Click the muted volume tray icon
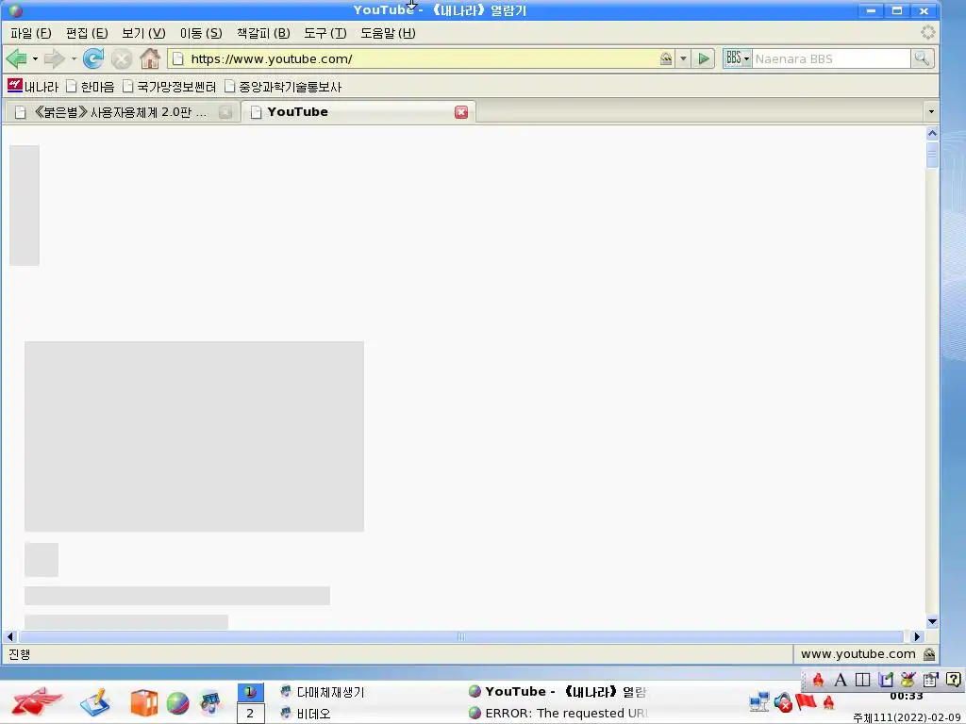Image resolution: width=966 pixels, height=724 pixels. [783, 702]
